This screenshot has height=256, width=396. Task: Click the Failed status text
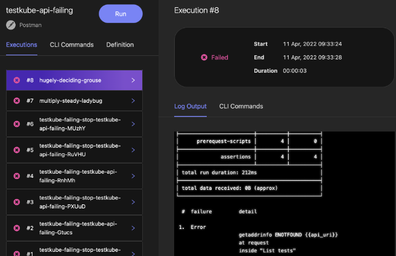(x=220, y=58)
